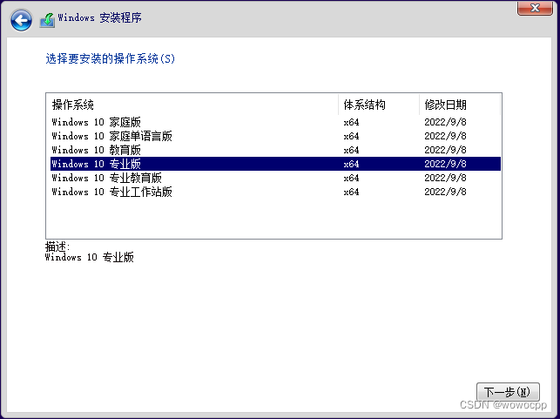Select Windows 10 专业工作站版 row
This screenshot has width=560, height=419.
click(x=275, y=192)
